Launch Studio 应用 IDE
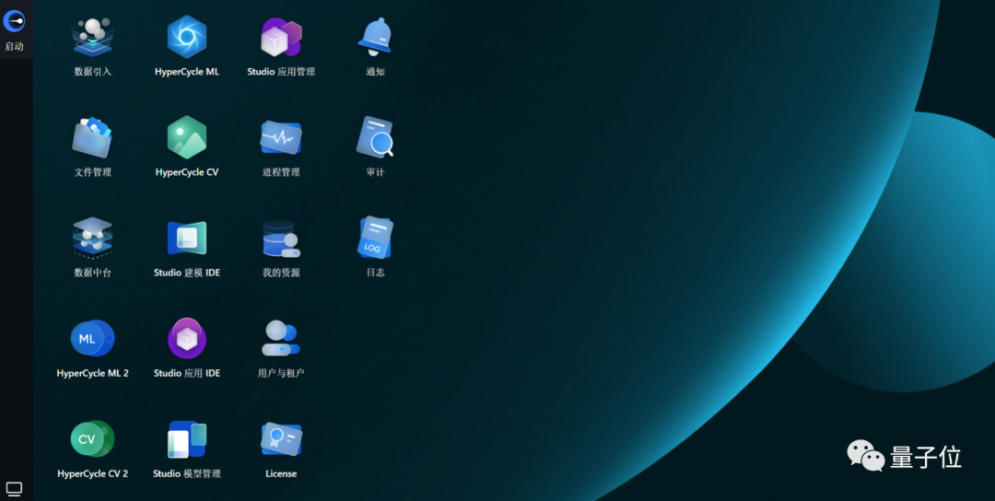The image size is (995, 501). (x=186, y=338)
